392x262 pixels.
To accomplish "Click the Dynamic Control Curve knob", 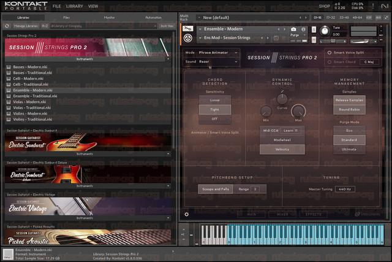I will coord(282,99).
